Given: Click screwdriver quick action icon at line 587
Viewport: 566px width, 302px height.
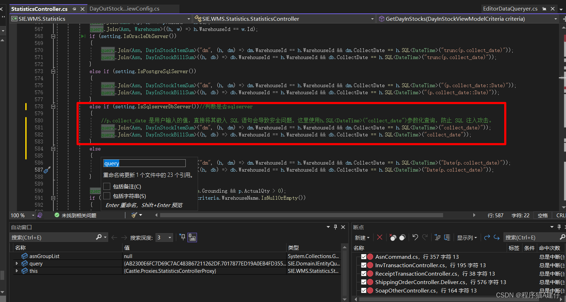Looking at the screenshot, I should [47, 170].
